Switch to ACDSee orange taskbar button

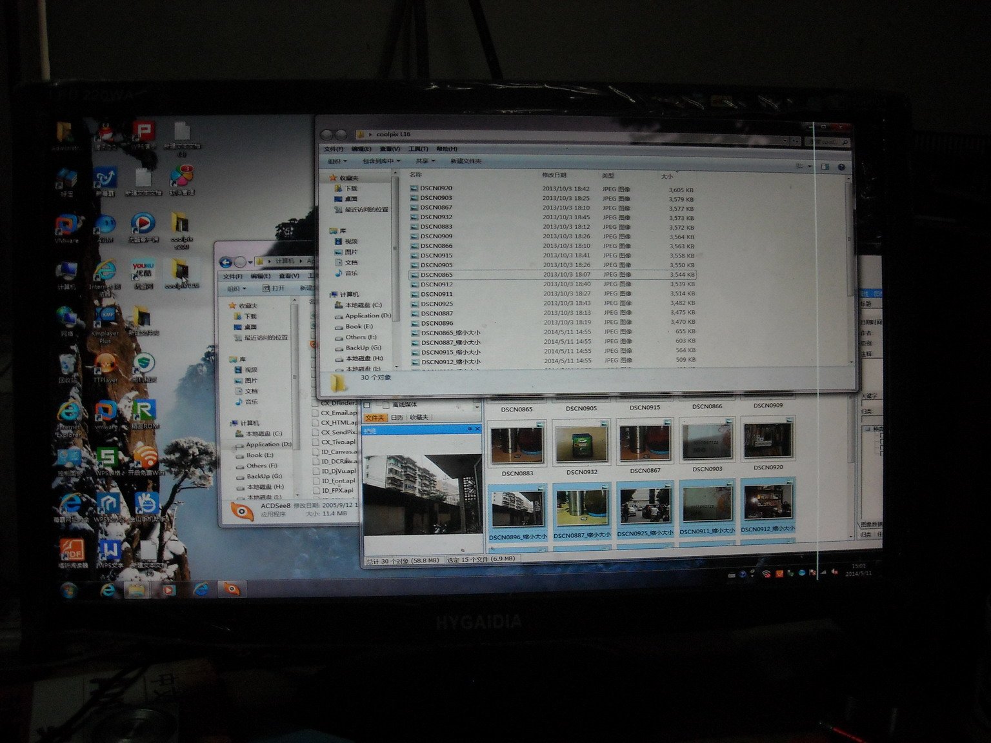point(231,588)
